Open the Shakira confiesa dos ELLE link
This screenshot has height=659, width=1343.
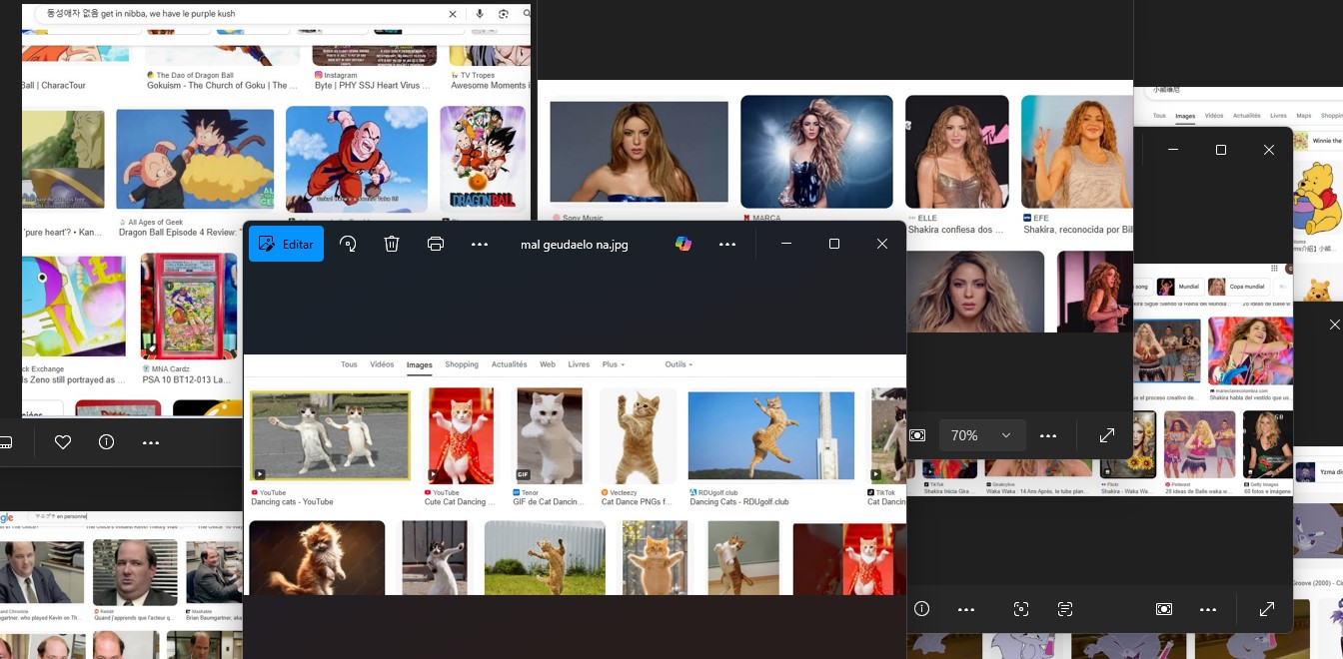(x=956, y=230)
